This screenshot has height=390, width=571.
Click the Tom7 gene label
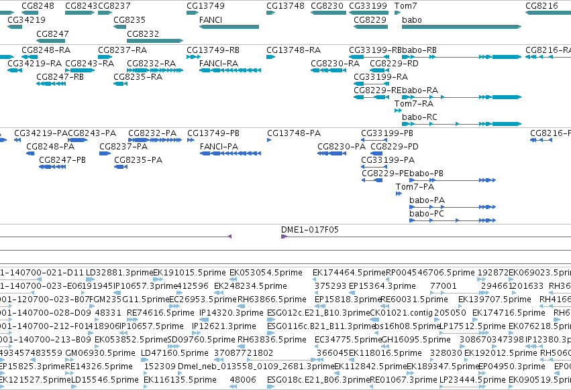(x=406, y=6)
